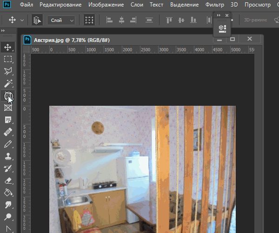Open 3D panel icon in floating panel

(x=222, y=29)
